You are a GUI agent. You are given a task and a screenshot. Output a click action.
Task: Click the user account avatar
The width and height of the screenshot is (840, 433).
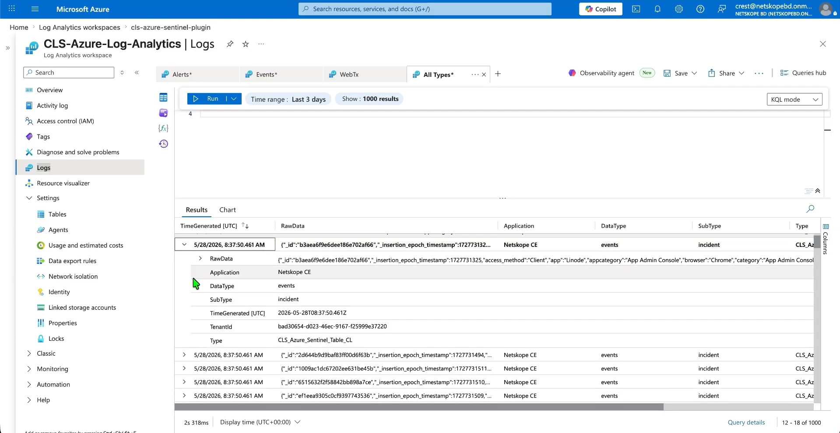click(x=826, y=9)
